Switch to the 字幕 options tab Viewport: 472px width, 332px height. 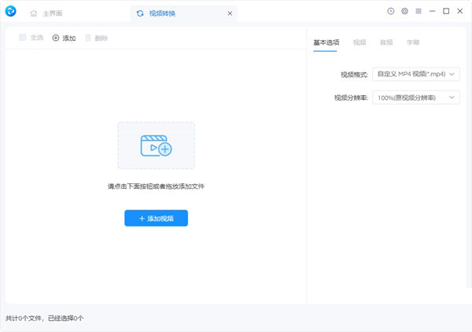tap(411, 42)
